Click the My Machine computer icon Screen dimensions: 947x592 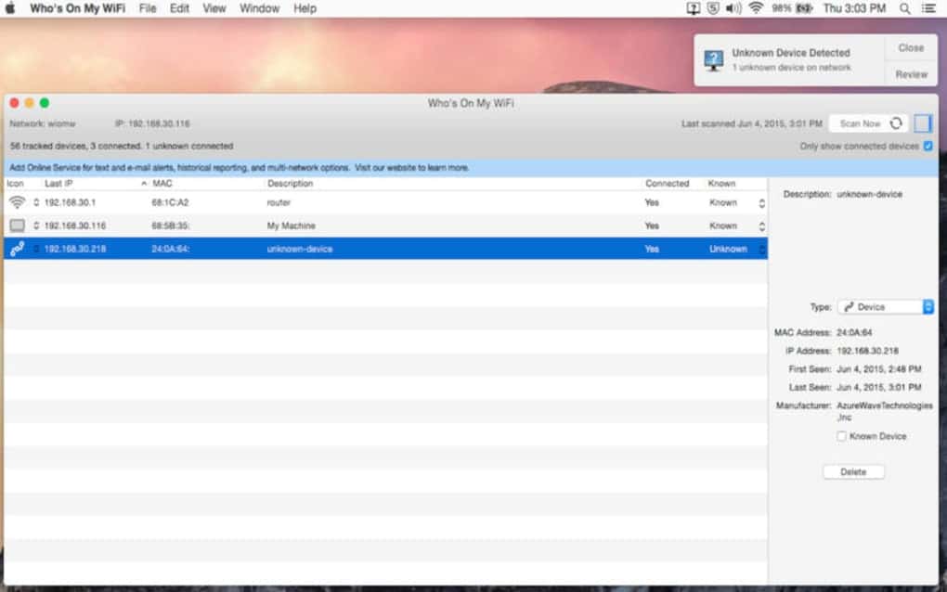point(17,225)
